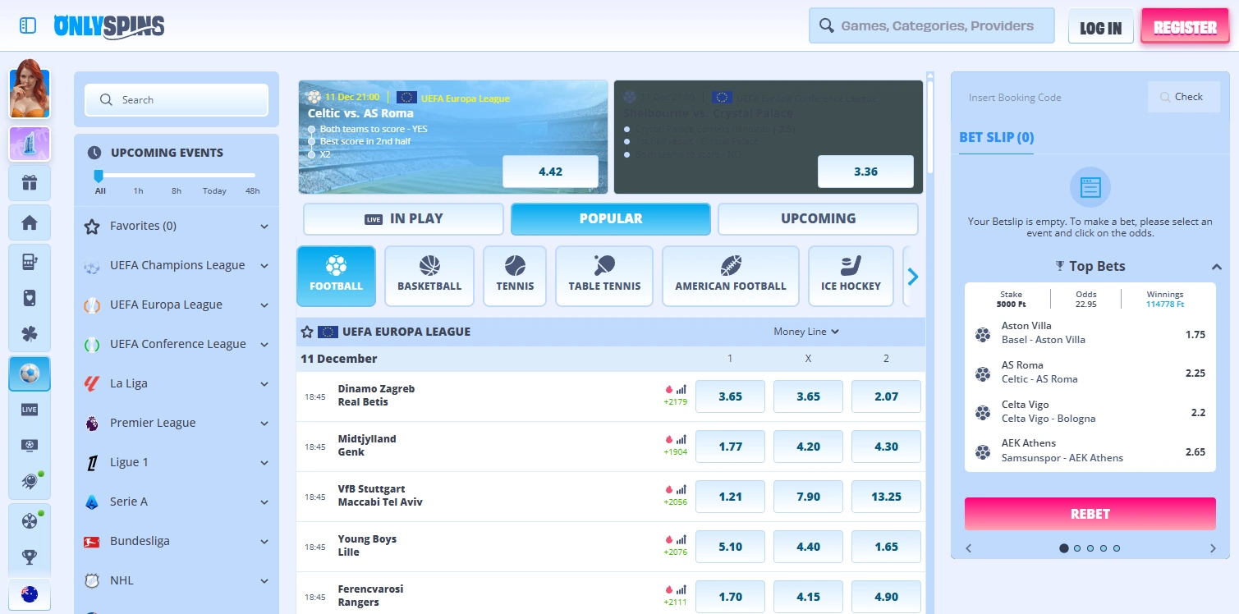Viewport: 1239px width, 614px height.
Task: Star the UEFA Europa League section as favorite
Action: point(306,332)
